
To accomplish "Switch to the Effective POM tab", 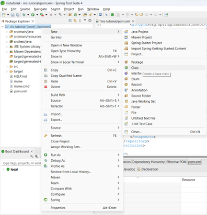I will point(176,162).
